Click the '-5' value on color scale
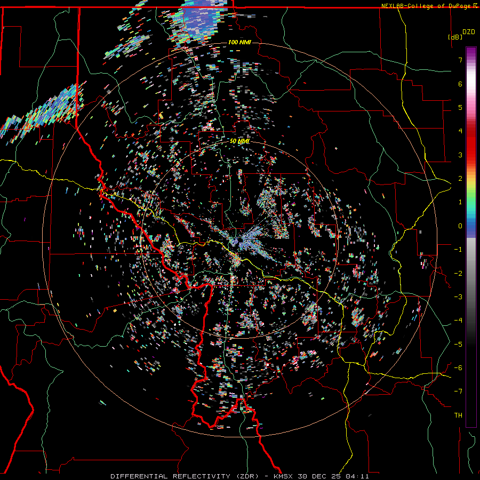480x480 pixels. point(458,345)
